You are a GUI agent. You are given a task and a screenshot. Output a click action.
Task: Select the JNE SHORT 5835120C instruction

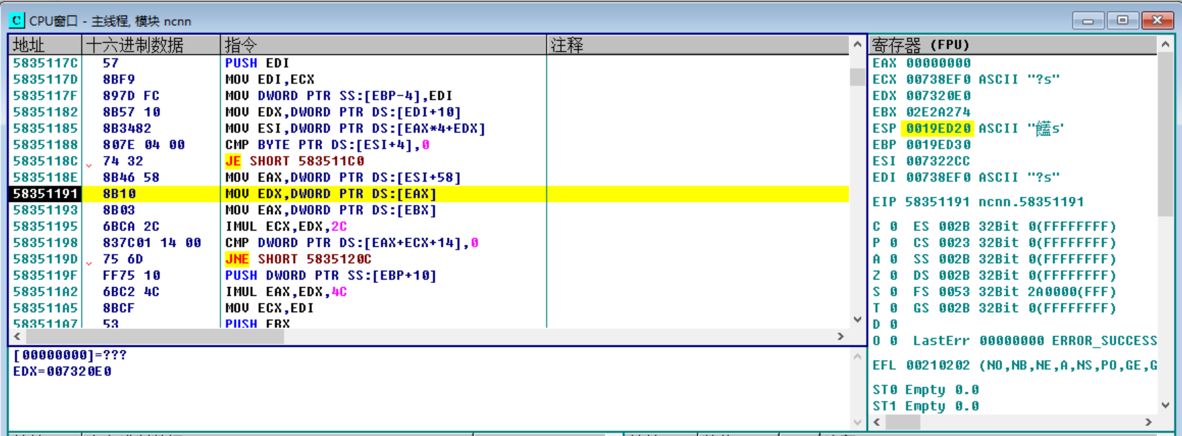click(x=298, y=259)
